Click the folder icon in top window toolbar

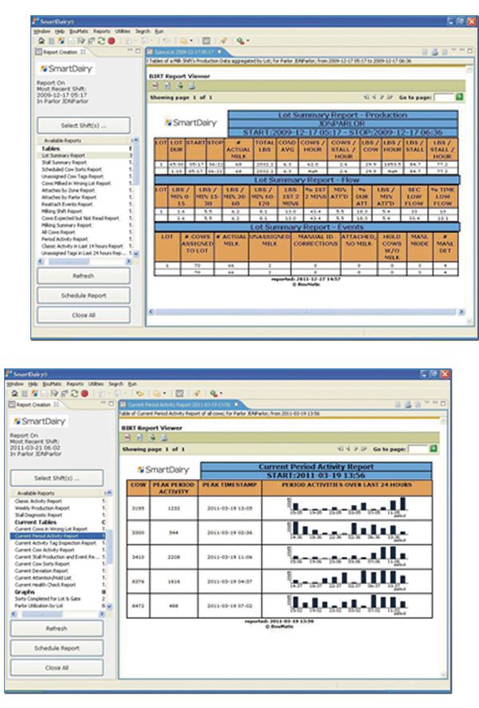point(184,41)
